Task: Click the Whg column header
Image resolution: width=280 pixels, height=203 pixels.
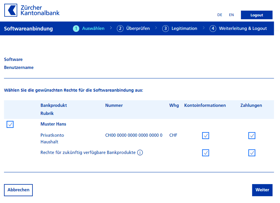Action: pyautogui.click(x=174, y=105)
